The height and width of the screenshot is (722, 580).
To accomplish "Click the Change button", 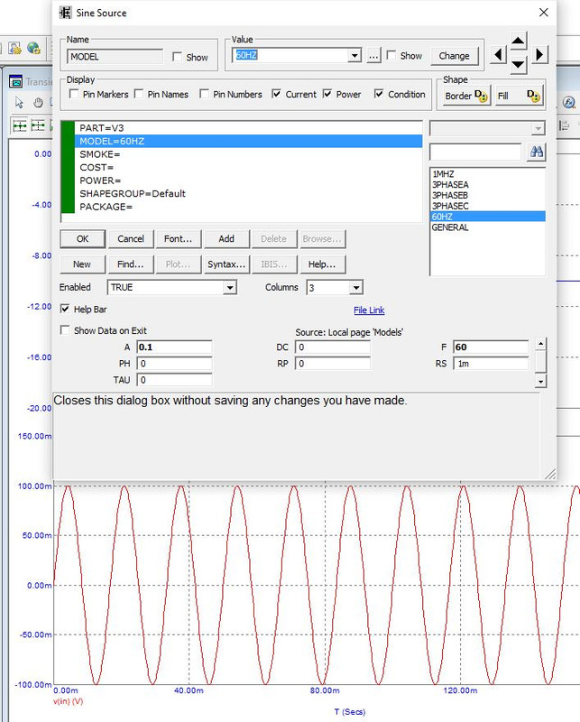I will click(x=455, y=56).
